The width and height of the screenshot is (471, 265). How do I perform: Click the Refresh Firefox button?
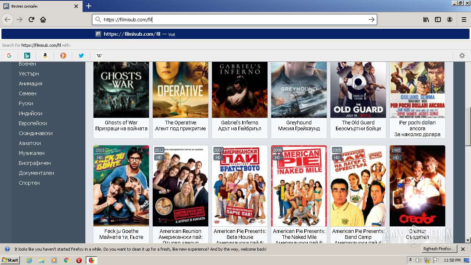click(x=439, y=249)
